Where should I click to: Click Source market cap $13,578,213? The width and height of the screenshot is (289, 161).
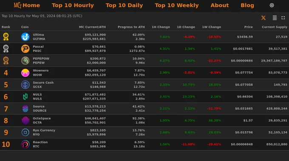[95, 106]
